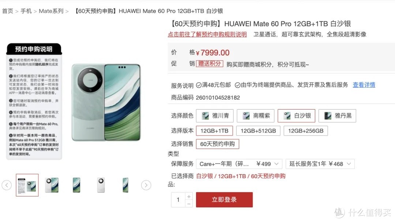Image resolution: width=395 pixels, height=222 pixels.
Task: Select the 雅川青 color option
Action: point(215,116)
